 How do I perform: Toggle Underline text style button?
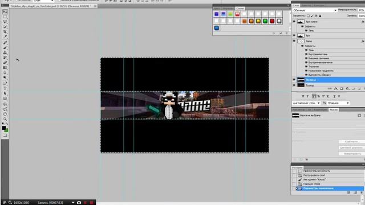(335, 96)
